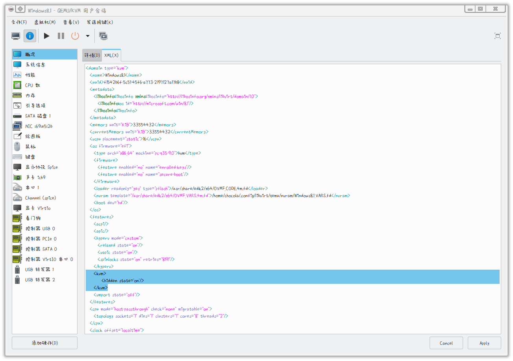Click the <hyperv mode="custom"> line
Screen dimensions: 513x361
pos(118,238)
